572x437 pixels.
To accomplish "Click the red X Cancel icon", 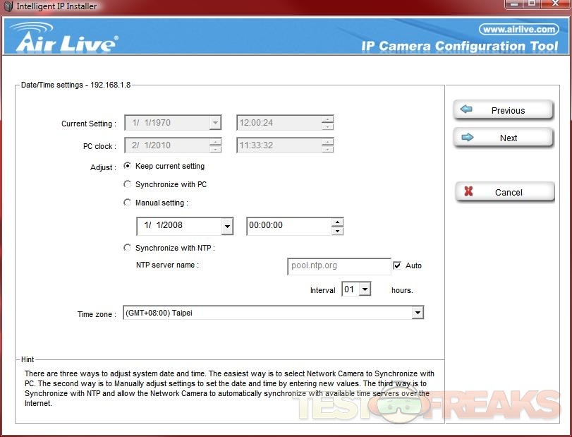I will point(468,192).
